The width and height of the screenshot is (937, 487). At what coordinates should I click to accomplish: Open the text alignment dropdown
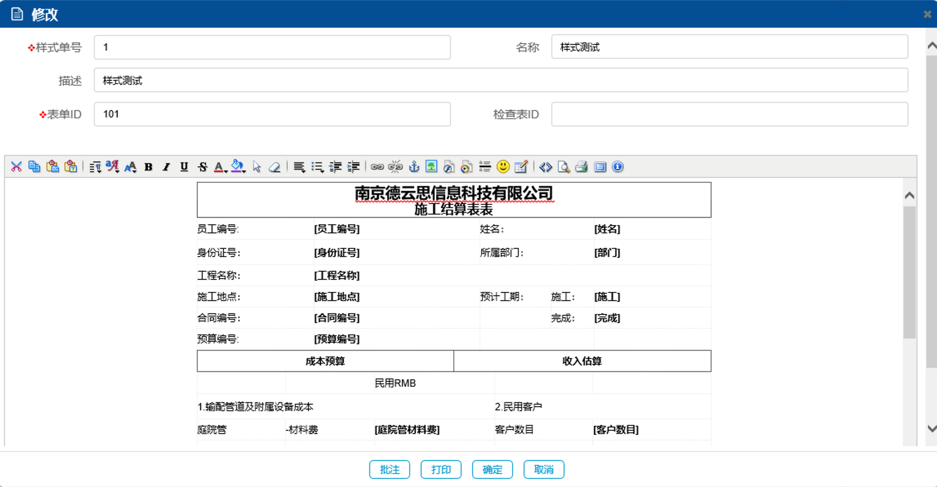pyautogui.click(x=300, y=167)
